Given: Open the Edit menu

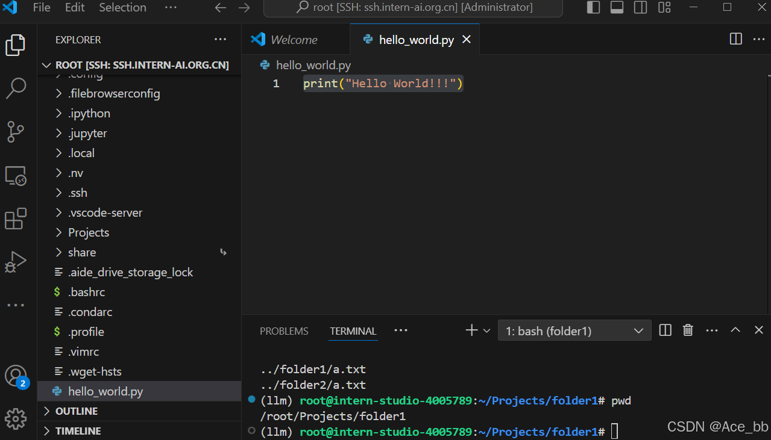Looking at the screenshot, I should click(75, 8).
